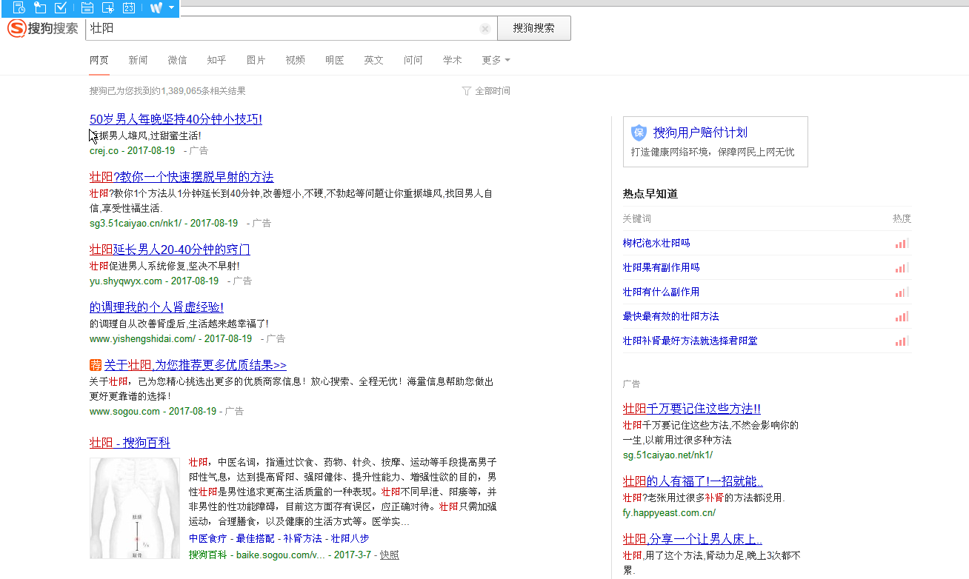Click the document-with-clock toolbar icon
Image resolution: width=969 pixels, height=579 pixels.
coord(19,7)
